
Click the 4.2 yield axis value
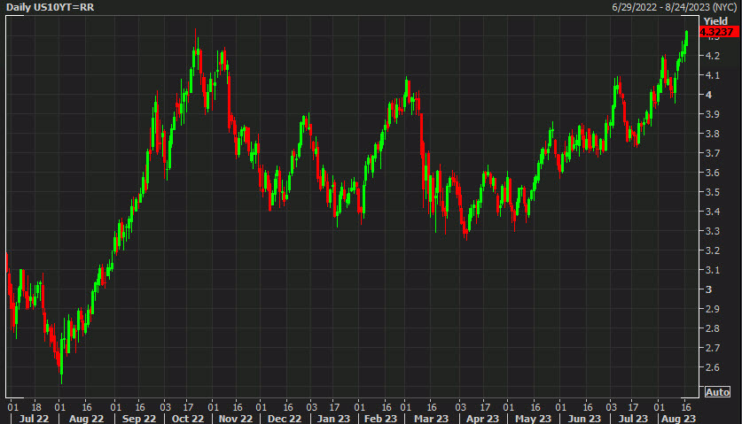pyautogui.click(x=712, y=56)
